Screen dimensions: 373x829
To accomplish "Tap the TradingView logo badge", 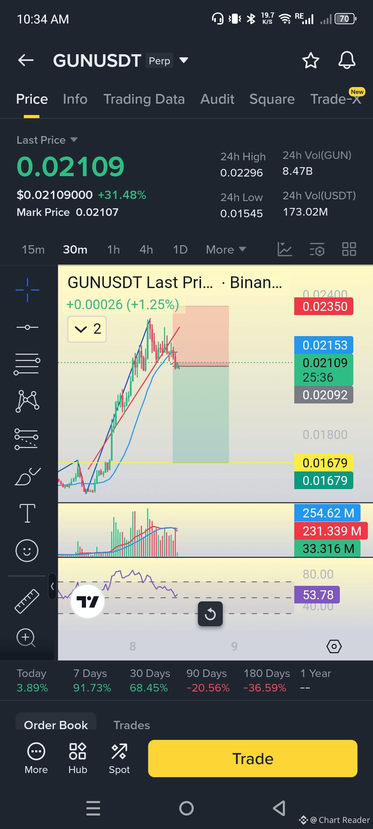I will click(87, 601).
